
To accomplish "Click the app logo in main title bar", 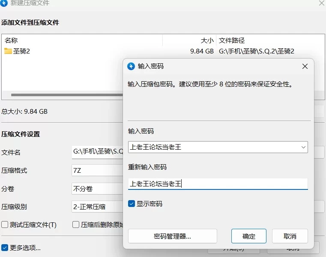I will (4, 3).
